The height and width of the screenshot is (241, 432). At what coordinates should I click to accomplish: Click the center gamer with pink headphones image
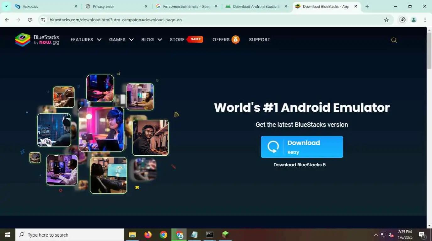pos(101,129)
